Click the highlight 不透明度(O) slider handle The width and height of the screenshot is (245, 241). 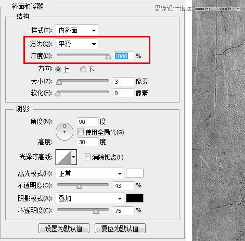point(79,186)
